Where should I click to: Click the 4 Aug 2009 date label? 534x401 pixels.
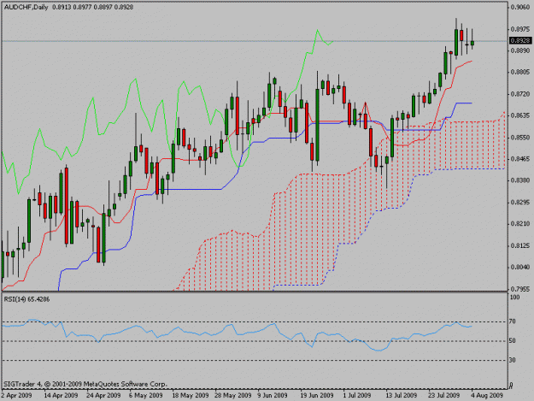point(487,395)
